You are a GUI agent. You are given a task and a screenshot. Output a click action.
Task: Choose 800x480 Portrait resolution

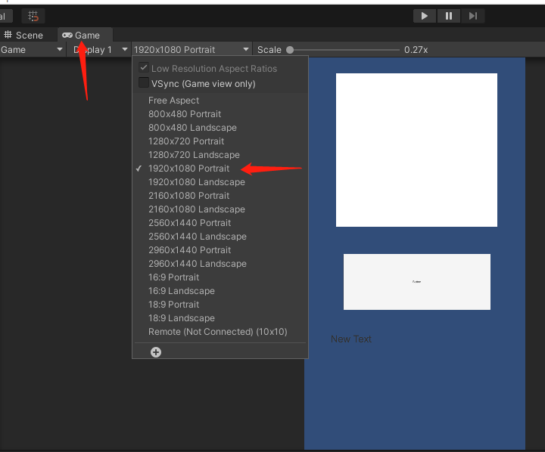220,114
